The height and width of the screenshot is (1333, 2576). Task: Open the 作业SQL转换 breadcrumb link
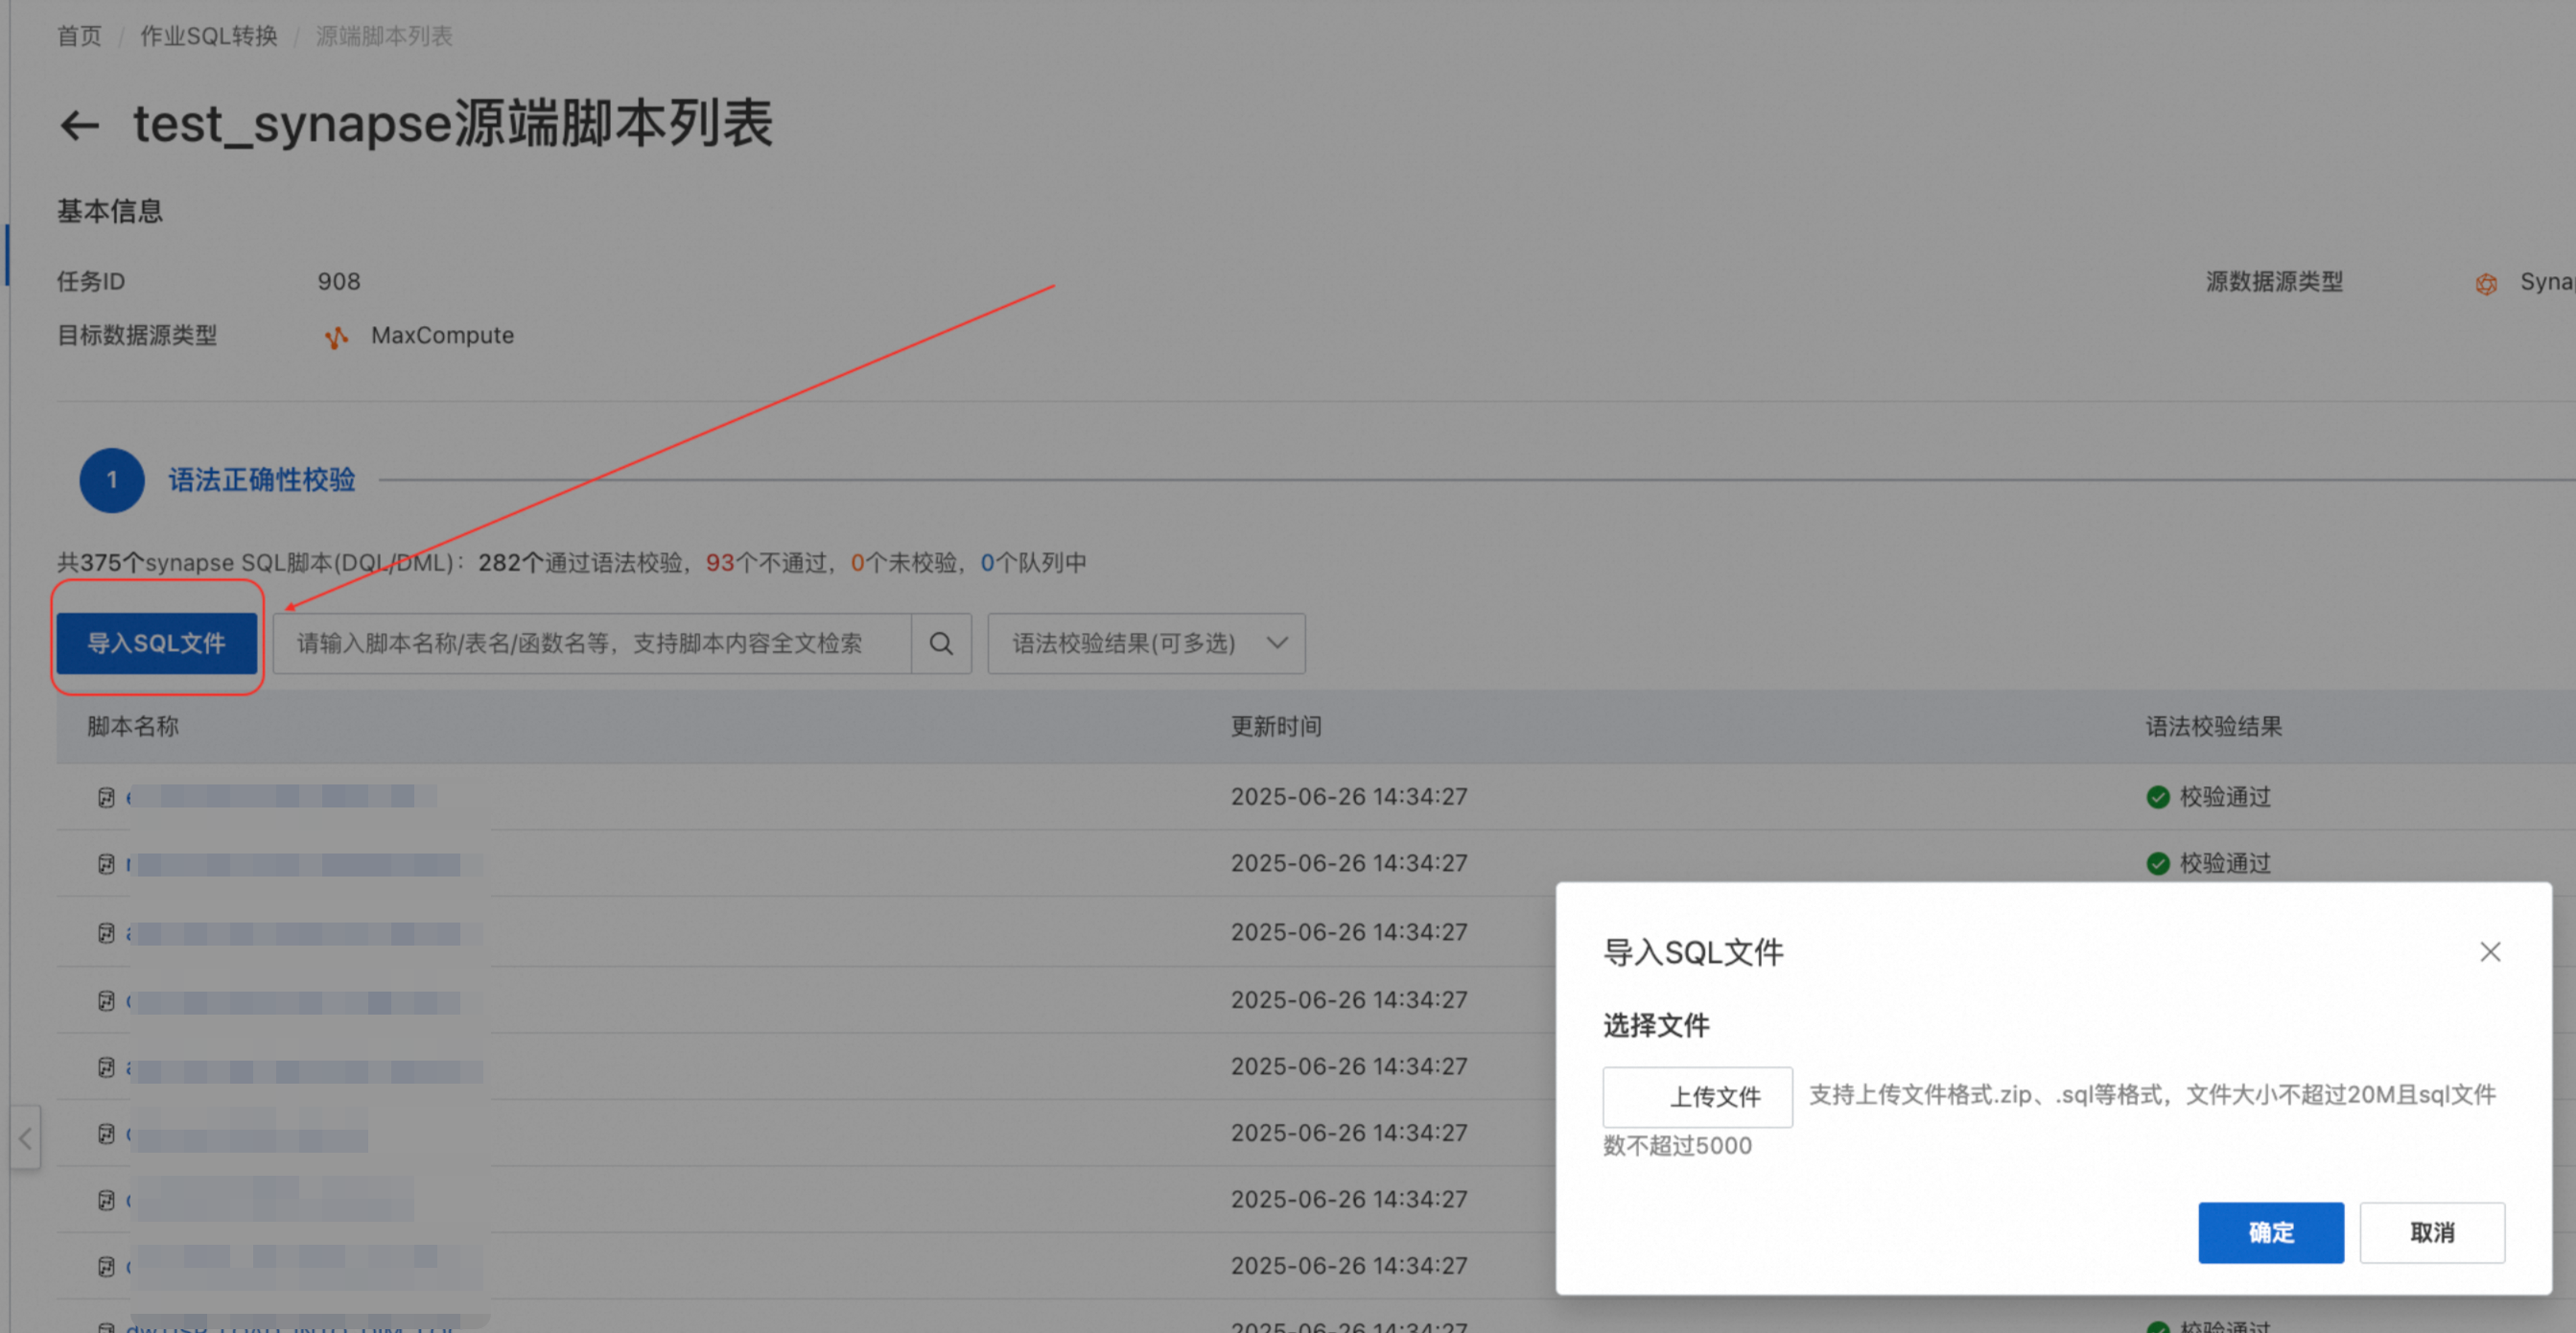[x=208, y=36]
